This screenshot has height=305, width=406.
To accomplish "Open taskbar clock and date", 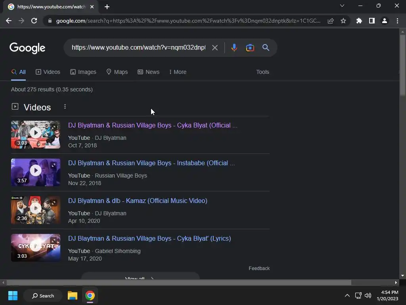I will pyautogui.click(x=388, y=295).
